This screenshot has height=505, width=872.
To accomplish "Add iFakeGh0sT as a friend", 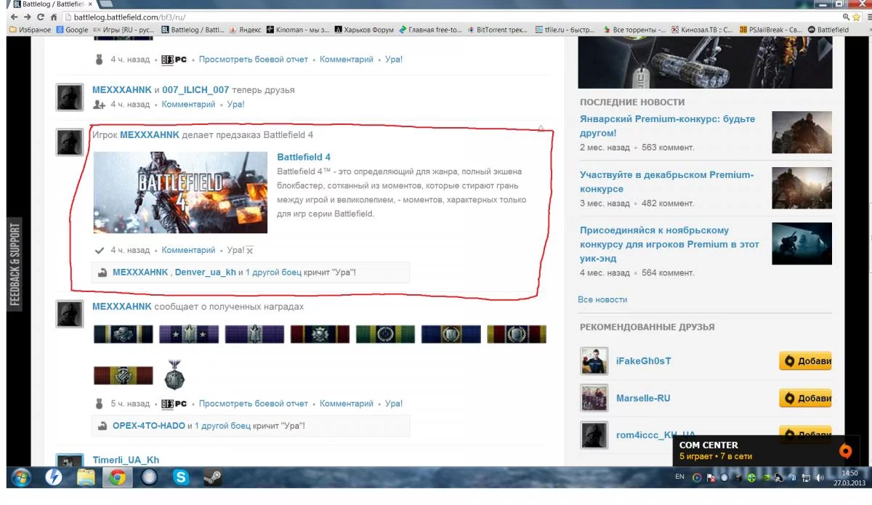I will (805, 361).
